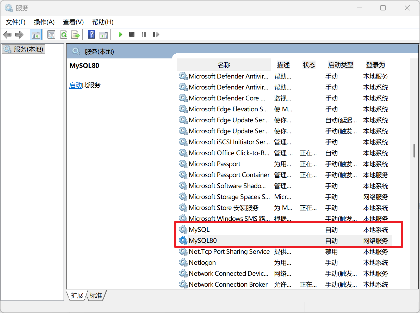Open the 帮助(H) menu
The height and width of the screenshot is (313, 420).
[x=103, y=22]
